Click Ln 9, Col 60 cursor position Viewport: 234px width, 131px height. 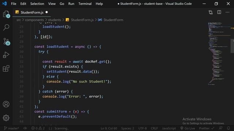pyautogui.click(x=109, y=128)
